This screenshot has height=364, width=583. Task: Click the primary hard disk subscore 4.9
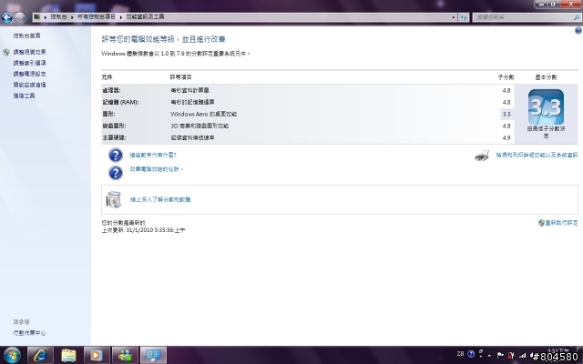(x=506, y=137)
